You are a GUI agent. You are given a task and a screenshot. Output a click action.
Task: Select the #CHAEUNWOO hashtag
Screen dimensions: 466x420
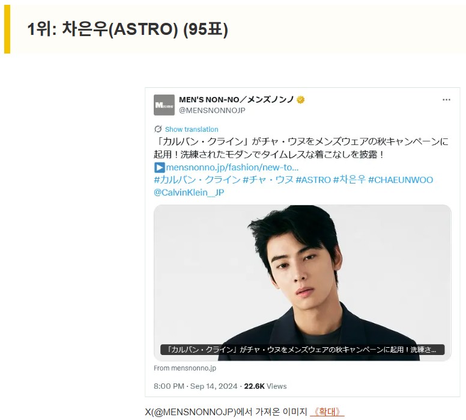click(401, 180)
